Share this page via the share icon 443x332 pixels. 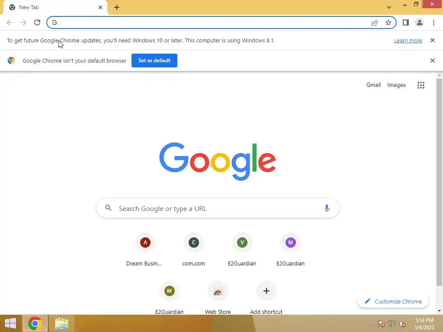coord(375,22)
